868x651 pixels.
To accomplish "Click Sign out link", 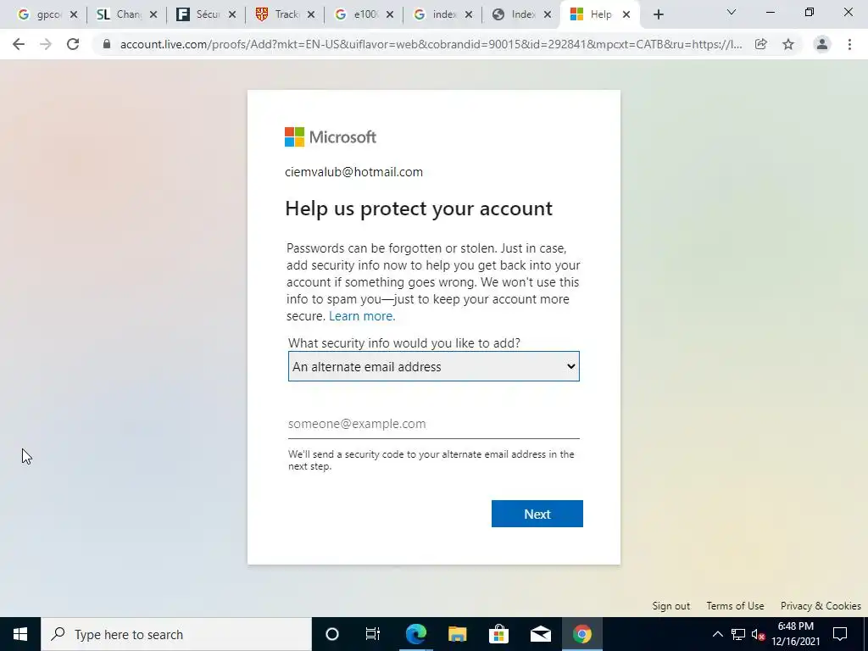I will [671, 605].
